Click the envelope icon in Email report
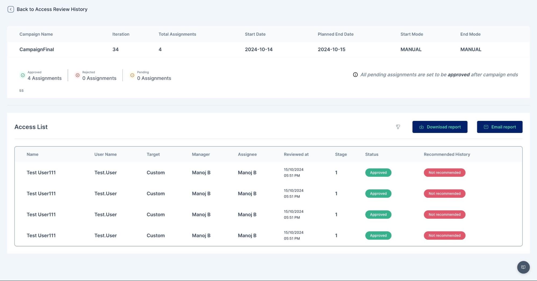Viewport: 537px width, 281px height. [486, 127]
